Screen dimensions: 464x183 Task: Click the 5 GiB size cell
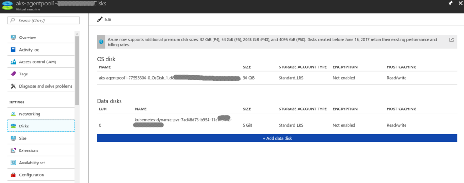coord(247,125)
